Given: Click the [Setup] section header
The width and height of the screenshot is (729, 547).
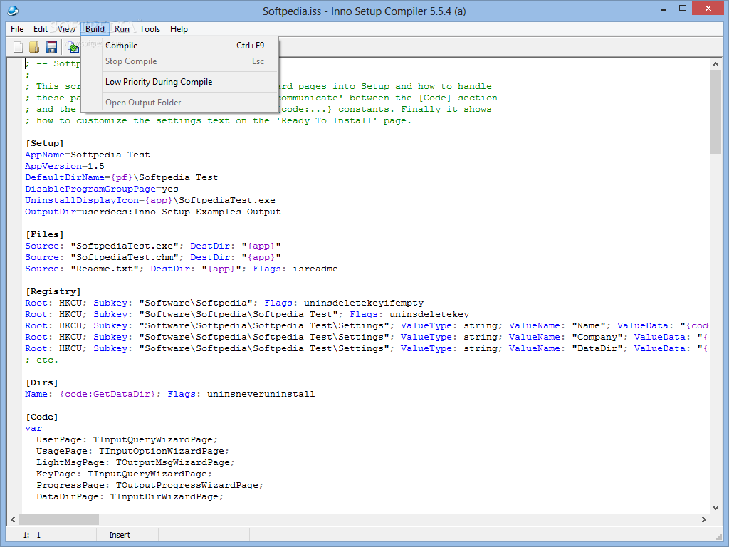Looking at the screenshot, I should point(45,143).
